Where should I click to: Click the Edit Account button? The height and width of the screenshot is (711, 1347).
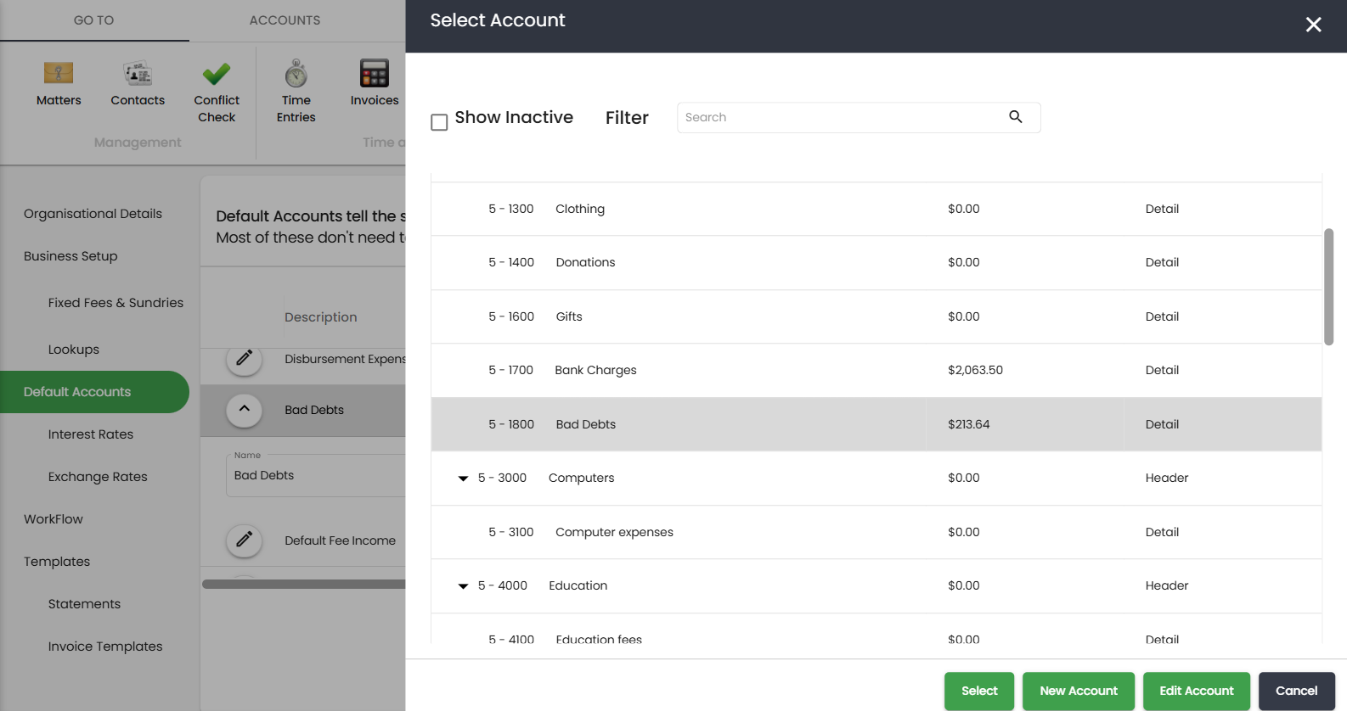(x=1197, y=691)
